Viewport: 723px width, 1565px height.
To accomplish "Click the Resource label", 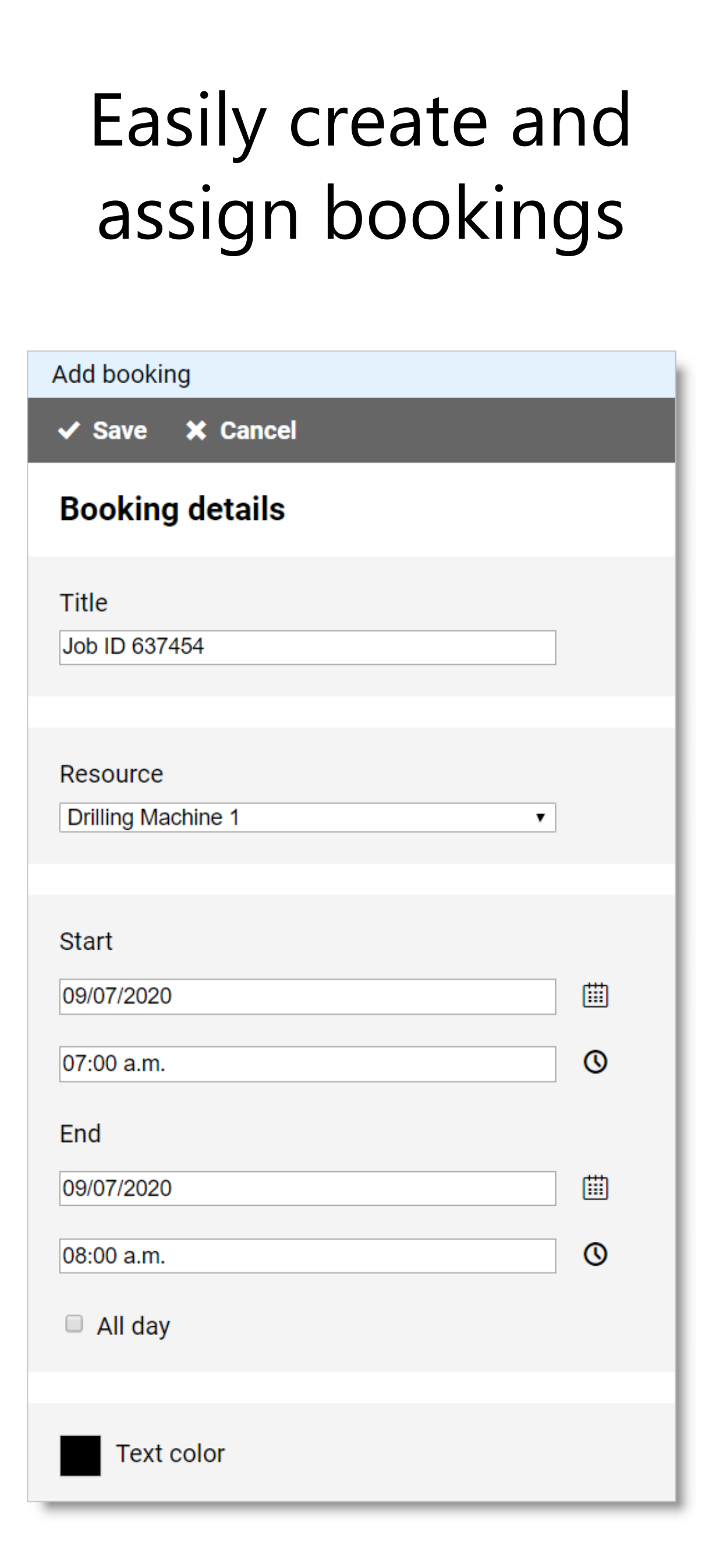I will [x=112, y=774].
